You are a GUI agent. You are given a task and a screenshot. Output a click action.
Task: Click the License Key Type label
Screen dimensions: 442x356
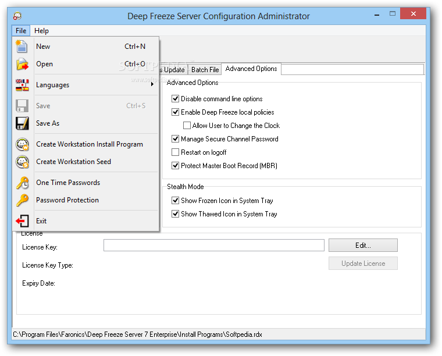(47, 265)
